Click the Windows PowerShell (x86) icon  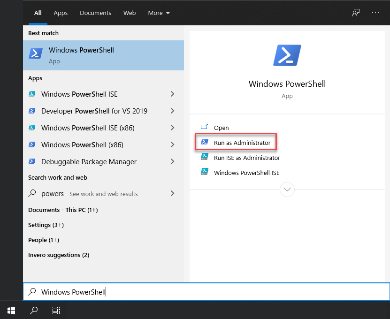(x=31, y=144)
